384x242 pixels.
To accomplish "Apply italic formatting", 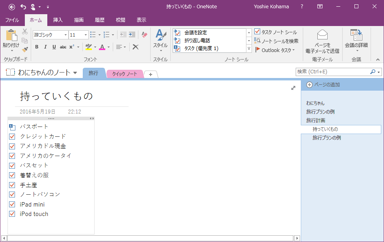I will [x=45, y=47].
